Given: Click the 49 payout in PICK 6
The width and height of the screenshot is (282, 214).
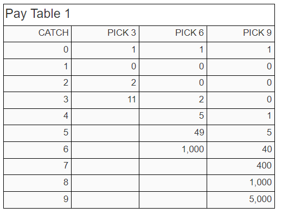Looking at the screenshot, I should 199,132.
